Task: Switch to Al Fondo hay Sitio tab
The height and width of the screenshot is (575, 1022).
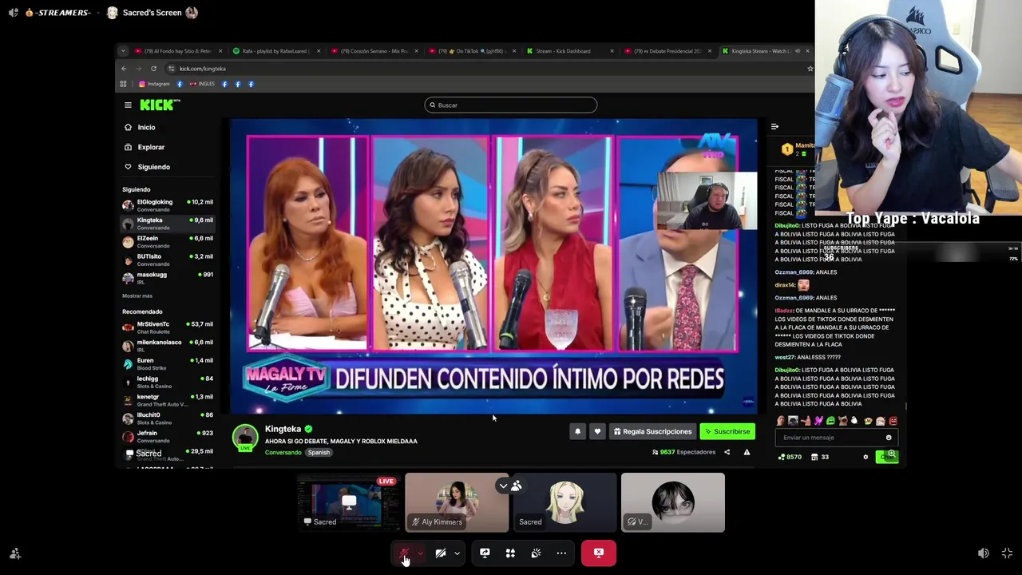Action: pyautogui.click(x=178, y=51)
